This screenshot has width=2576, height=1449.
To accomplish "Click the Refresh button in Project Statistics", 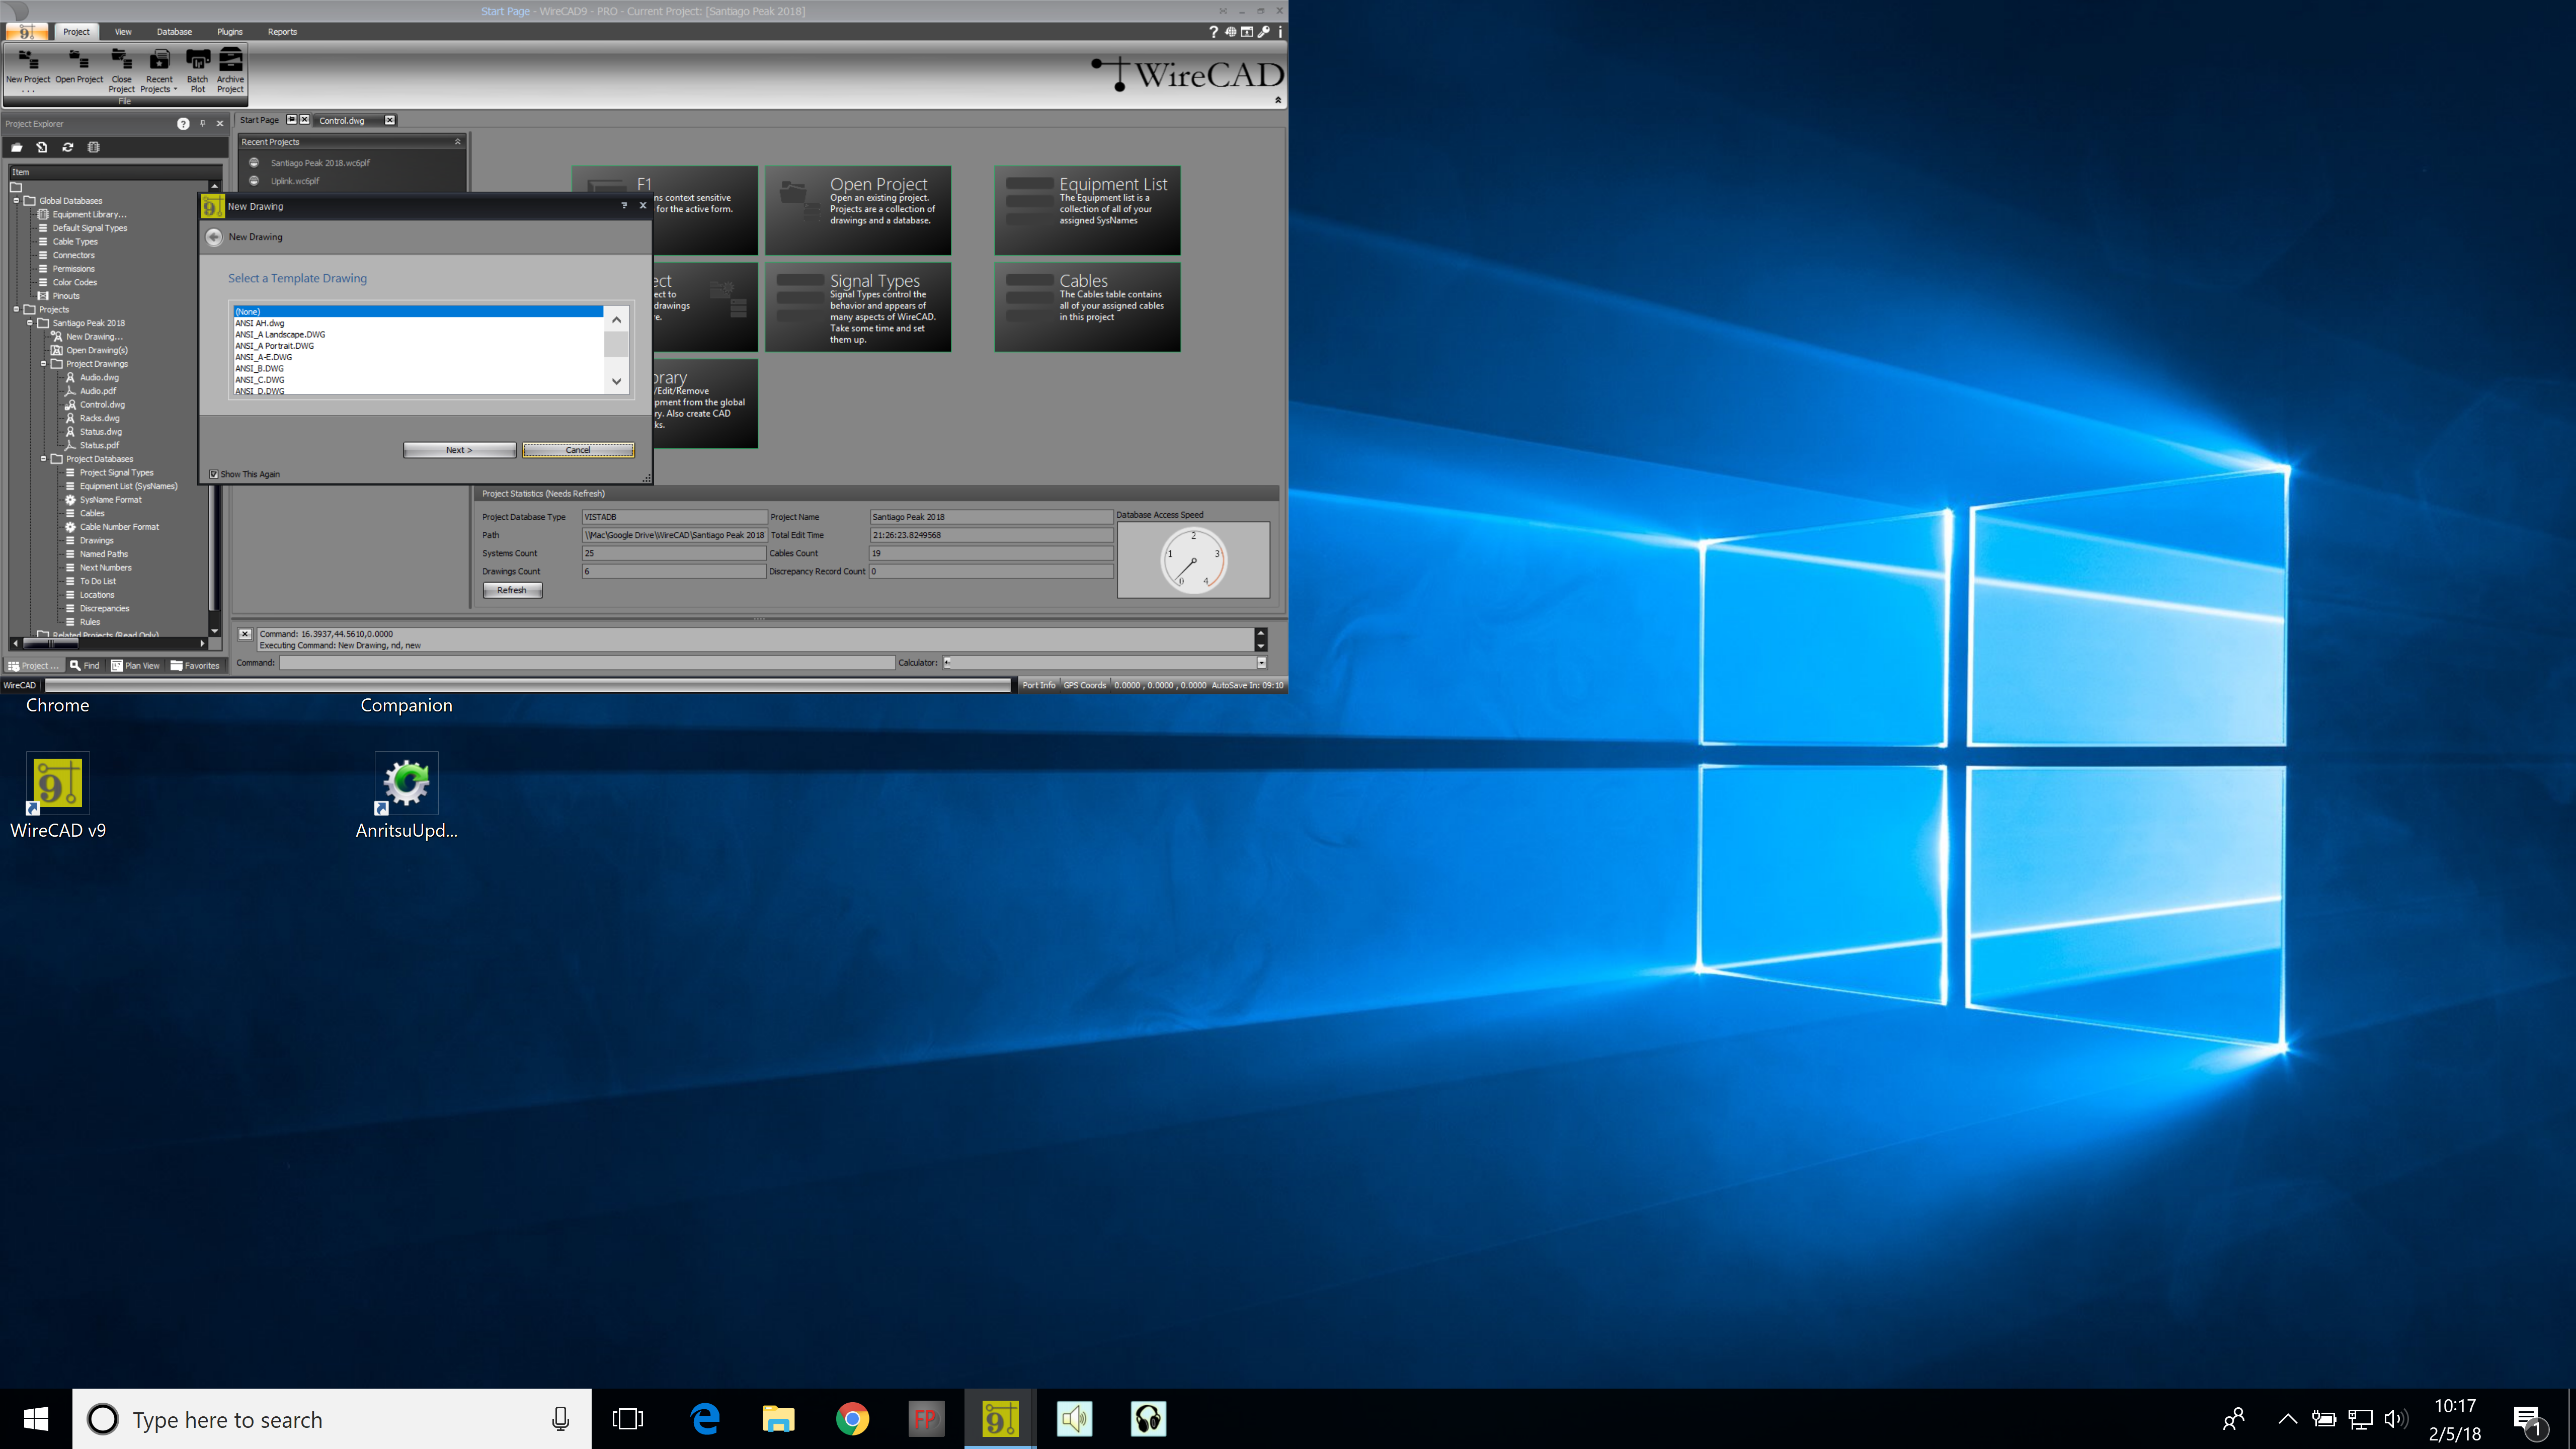I will pyautogui.click(x=512, y=590).
